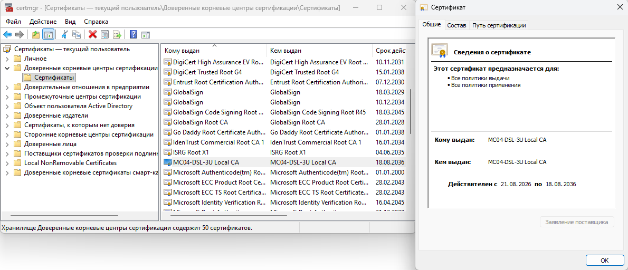Select GlobalSign Code Signing Root certificate row

(284, 112)
